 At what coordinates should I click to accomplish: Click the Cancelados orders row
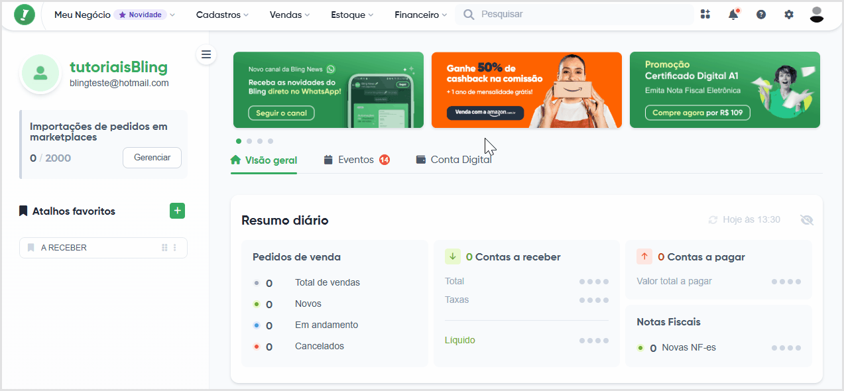click(299, 347)
